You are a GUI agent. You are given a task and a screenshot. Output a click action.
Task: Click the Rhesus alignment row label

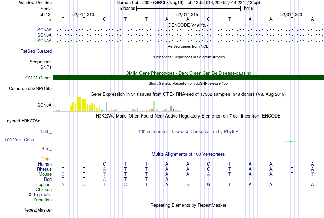(44, 169)
